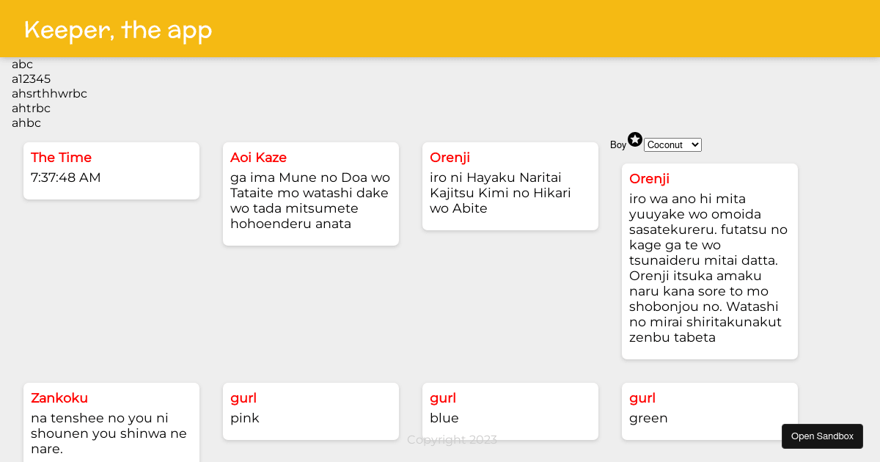
Task: Select the ahtrbc item
Action: 31,109
